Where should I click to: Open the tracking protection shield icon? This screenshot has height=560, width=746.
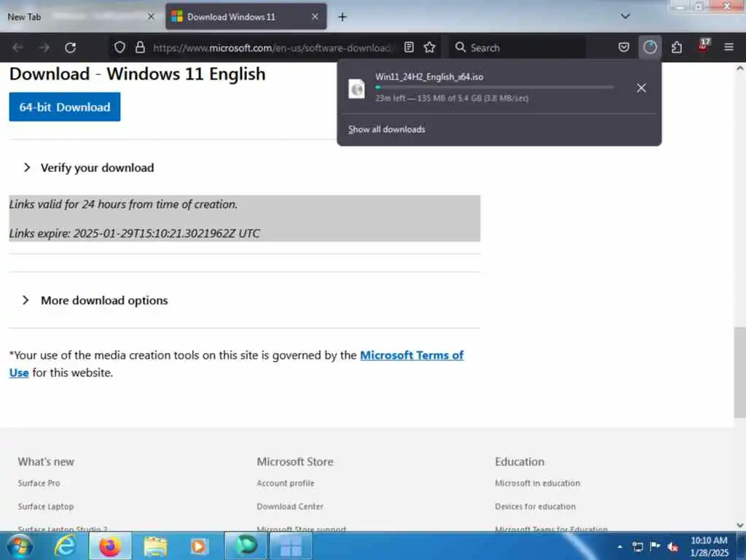tap(120, 47)
